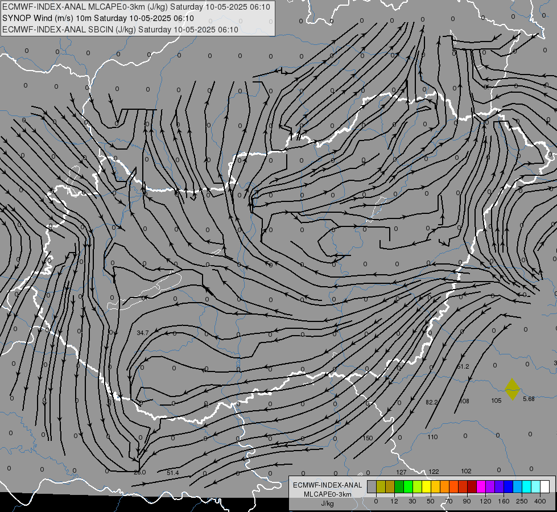Pick the gray swatch in the legend
This screenshot has height=512, width=557.
[372, 486]
